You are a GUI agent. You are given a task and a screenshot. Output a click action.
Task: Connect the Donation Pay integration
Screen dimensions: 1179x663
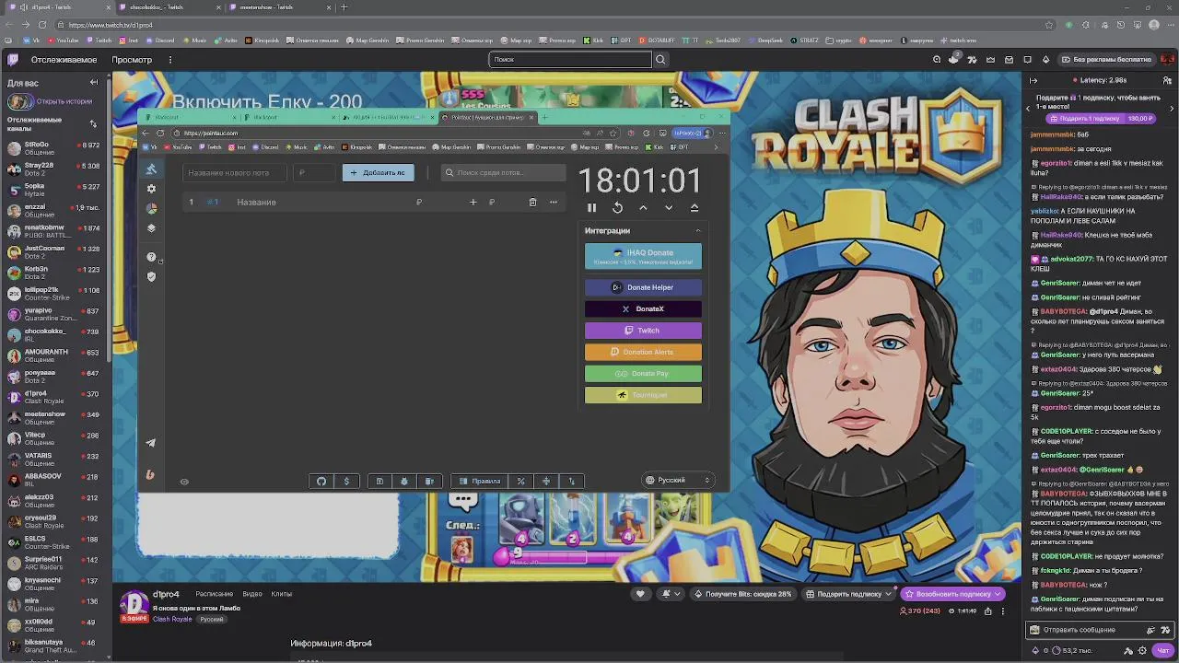coord(643,373)
